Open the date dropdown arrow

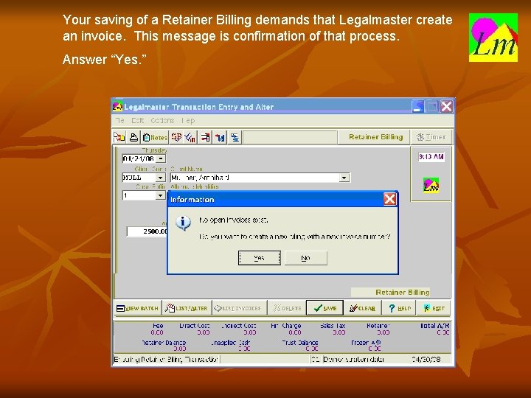tap(162, 158)
